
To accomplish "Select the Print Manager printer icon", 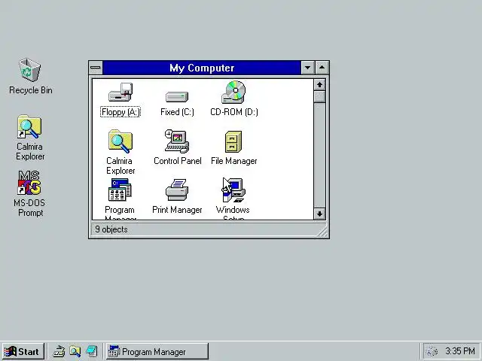I will 177,190.
